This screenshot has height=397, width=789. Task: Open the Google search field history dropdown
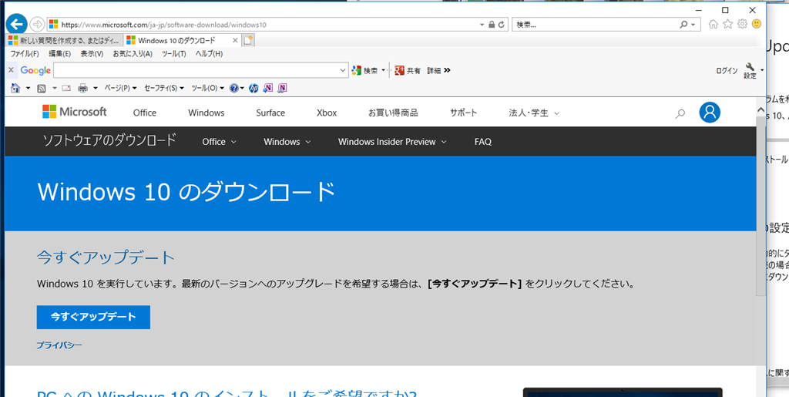343,70
